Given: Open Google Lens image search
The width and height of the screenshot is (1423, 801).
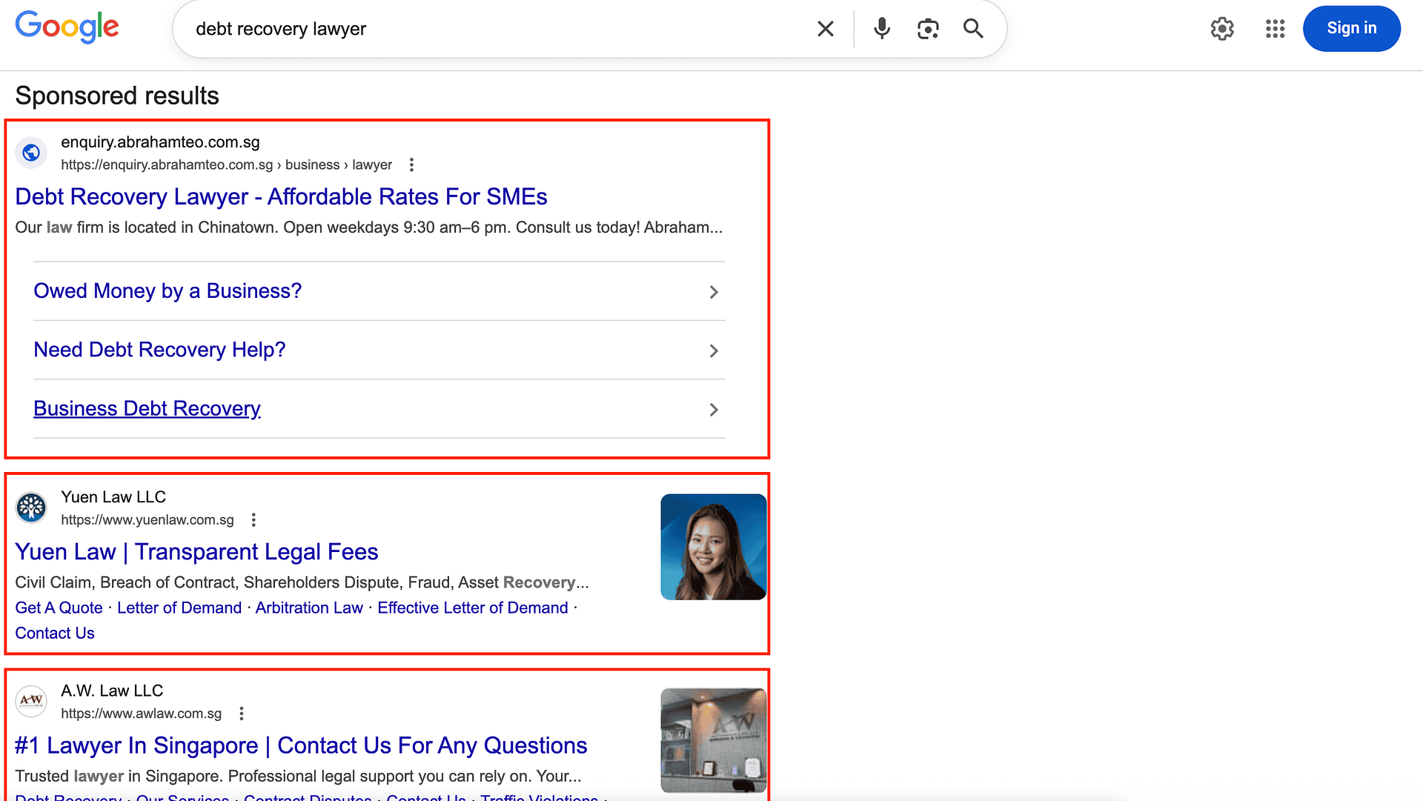Looking at the screenshot, I should pos(928,29).
